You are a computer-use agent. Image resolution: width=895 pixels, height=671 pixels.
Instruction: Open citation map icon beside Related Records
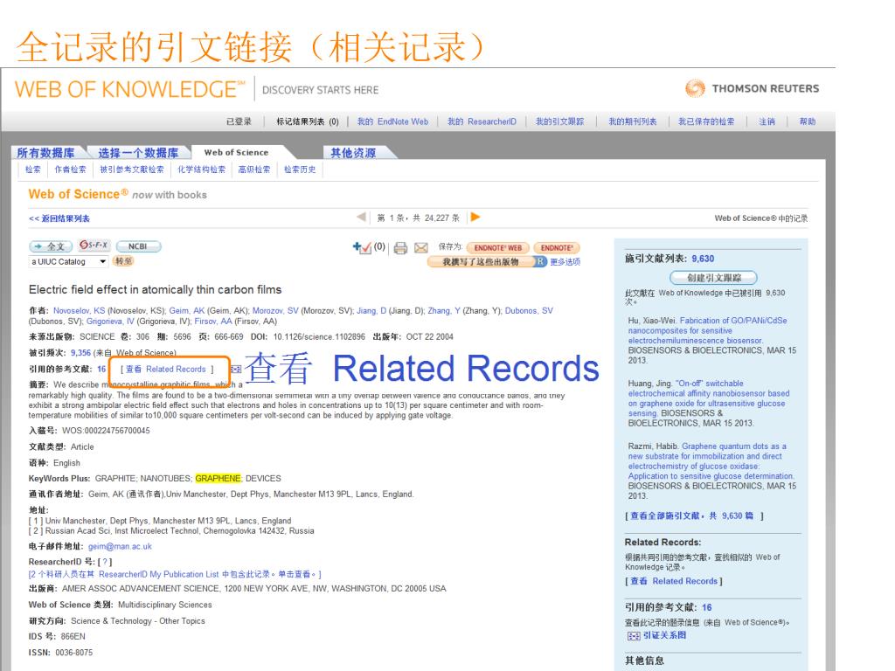236,370
